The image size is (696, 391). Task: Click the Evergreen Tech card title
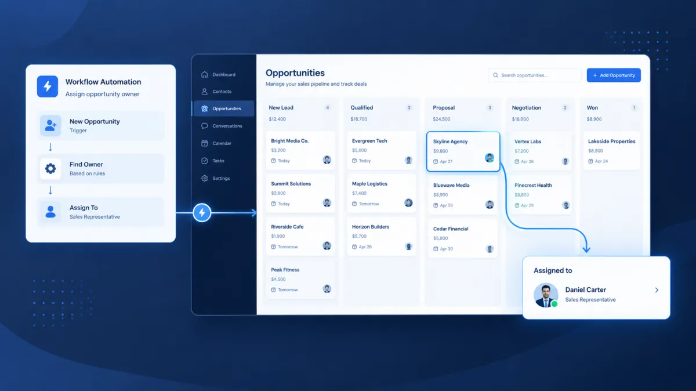[369, 141]
